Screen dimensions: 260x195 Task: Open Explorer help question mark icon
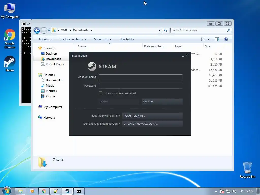(x=226, y=39)
